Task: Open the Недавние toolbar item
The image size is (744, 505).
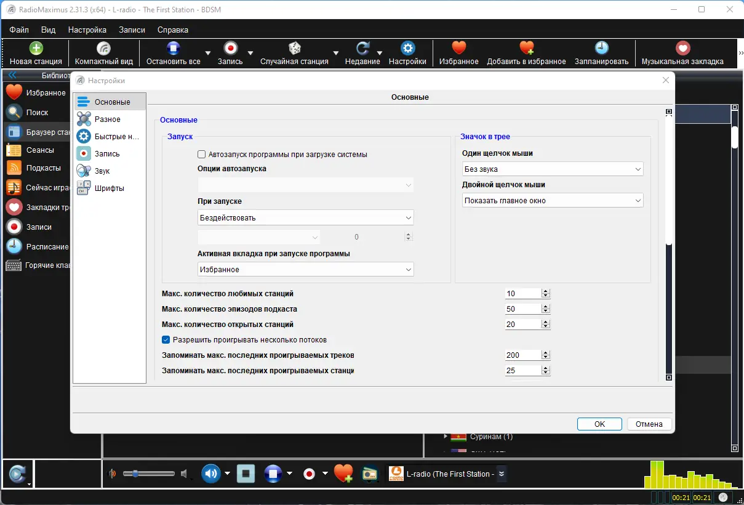Action: [x=362, y=54]
